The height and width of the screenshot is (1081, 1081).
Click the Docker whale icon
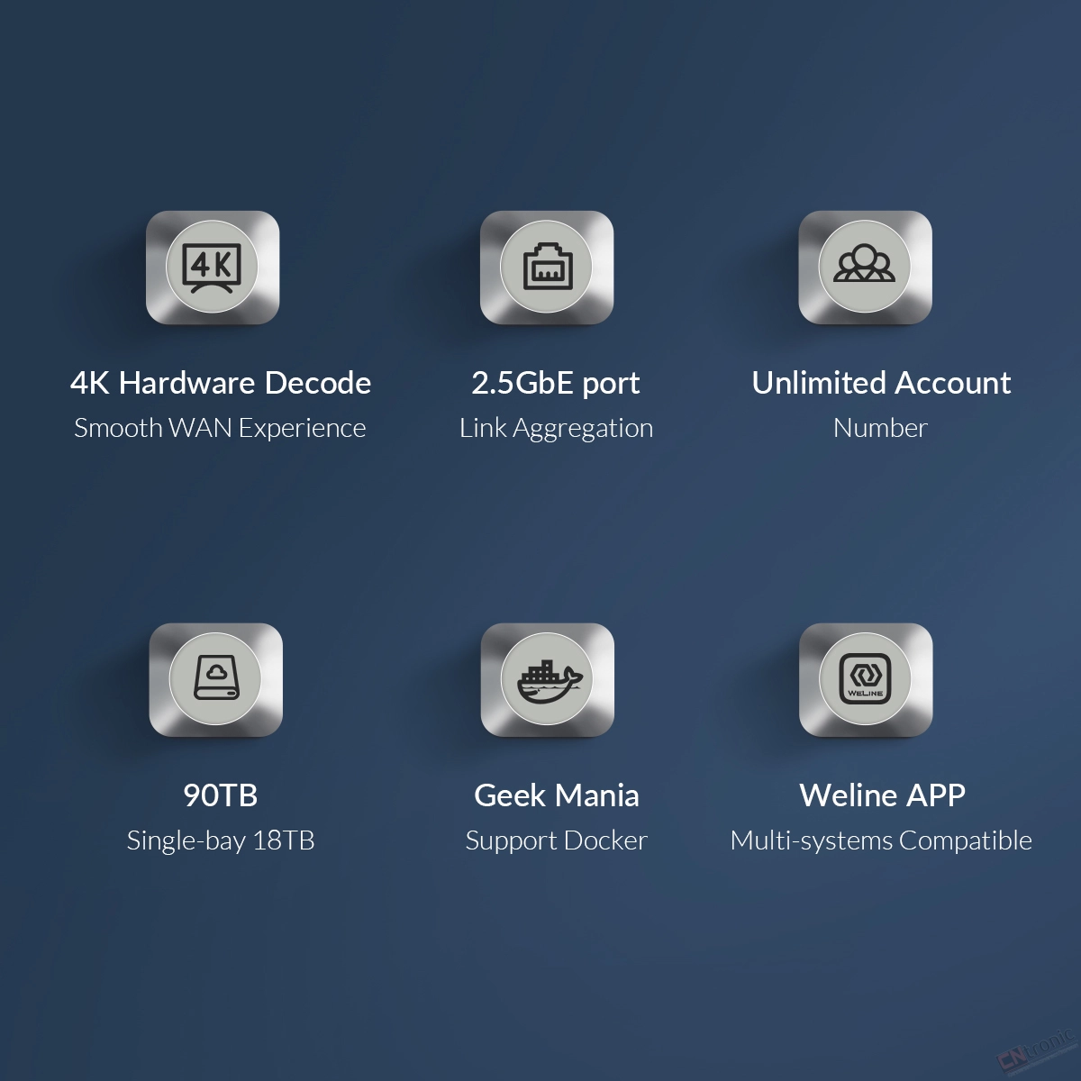[x=548, y=679]
